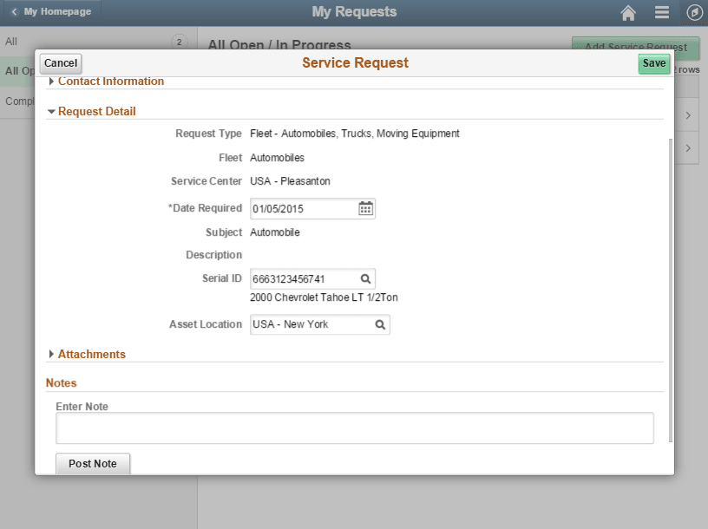Click the lower chevron arrow beside the dialog
Image resolution: width=708 pixels, height=529 pixels.
tap(686, 147)
